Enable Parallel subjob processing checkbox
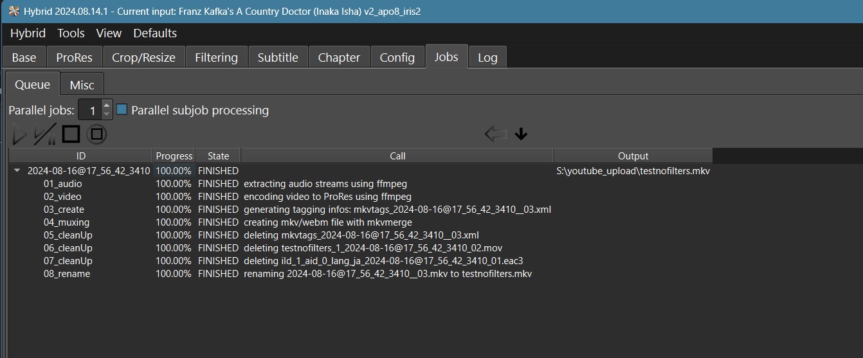 click(122, 110)
